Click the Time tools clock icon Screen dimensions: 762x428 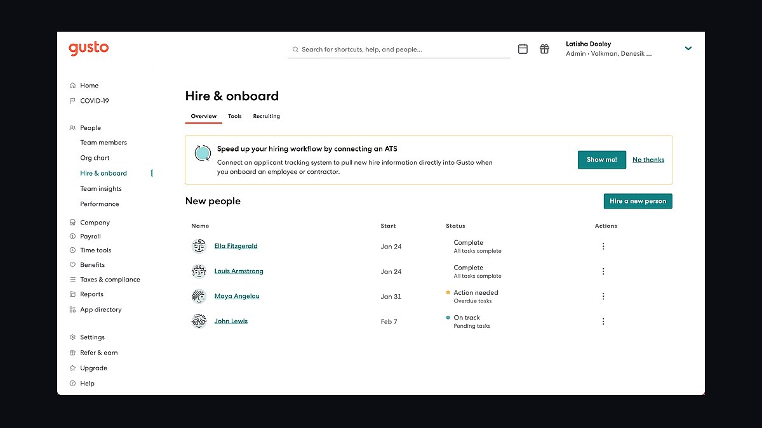[x=72, y=250]
